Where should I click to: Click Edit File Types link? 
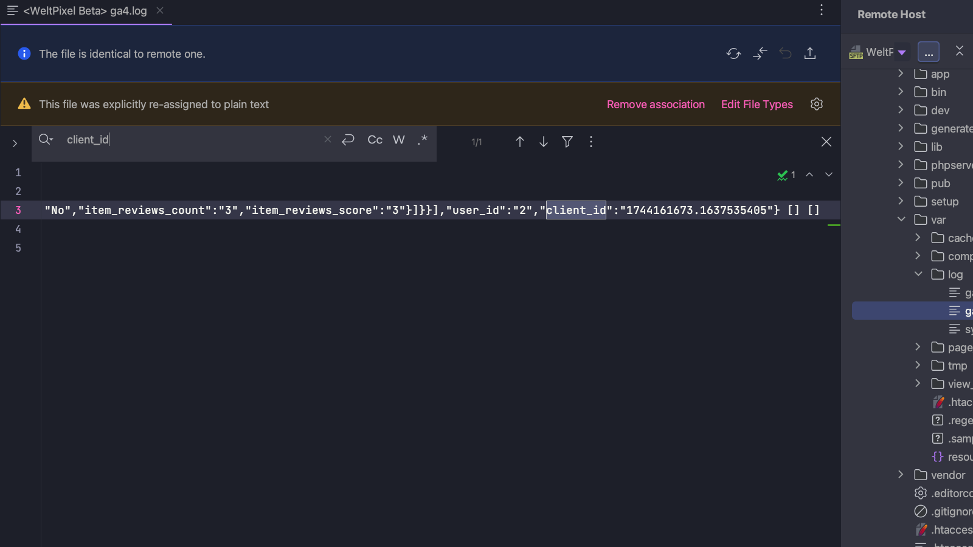(757, 104)
